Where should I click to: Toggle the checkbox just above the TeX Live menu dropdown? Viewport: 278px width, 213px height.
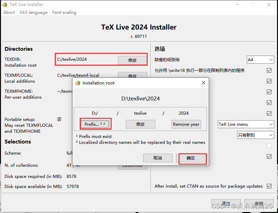269,113
